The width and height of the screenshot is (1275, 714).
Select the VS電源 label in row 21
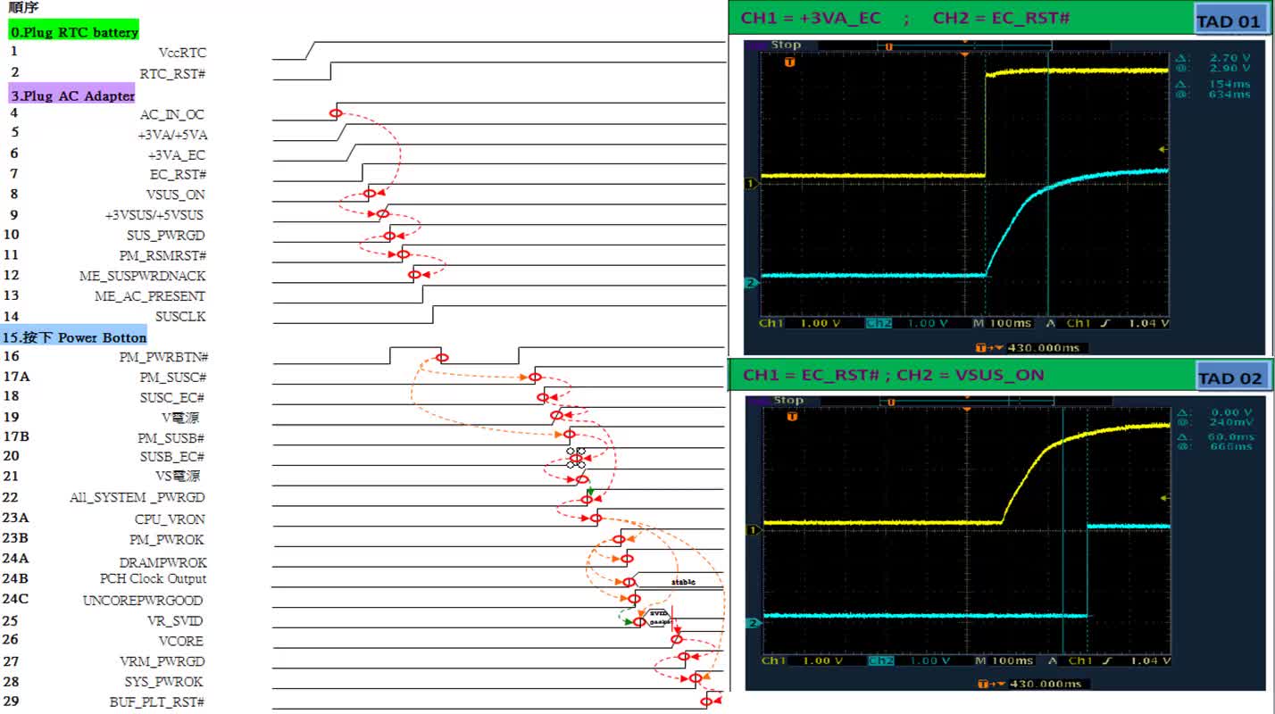(178, 477)
